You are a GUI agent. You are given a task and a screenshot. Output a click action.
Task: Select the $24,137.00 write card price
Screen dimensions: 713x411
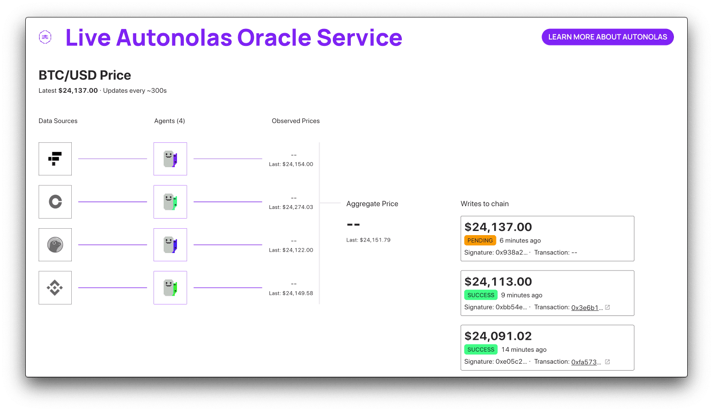(x=498, y=227)
